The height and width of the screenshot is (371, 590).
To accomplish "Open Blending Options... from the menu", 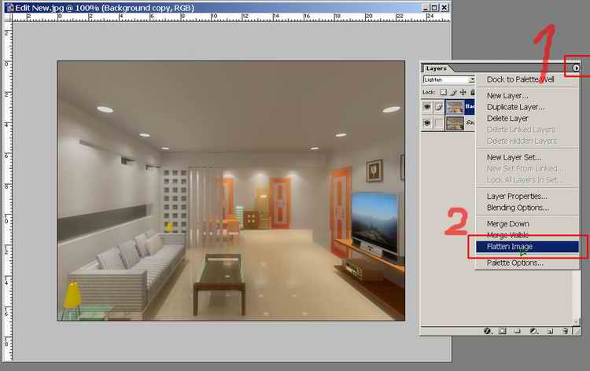I will click(x=518, y=208).
